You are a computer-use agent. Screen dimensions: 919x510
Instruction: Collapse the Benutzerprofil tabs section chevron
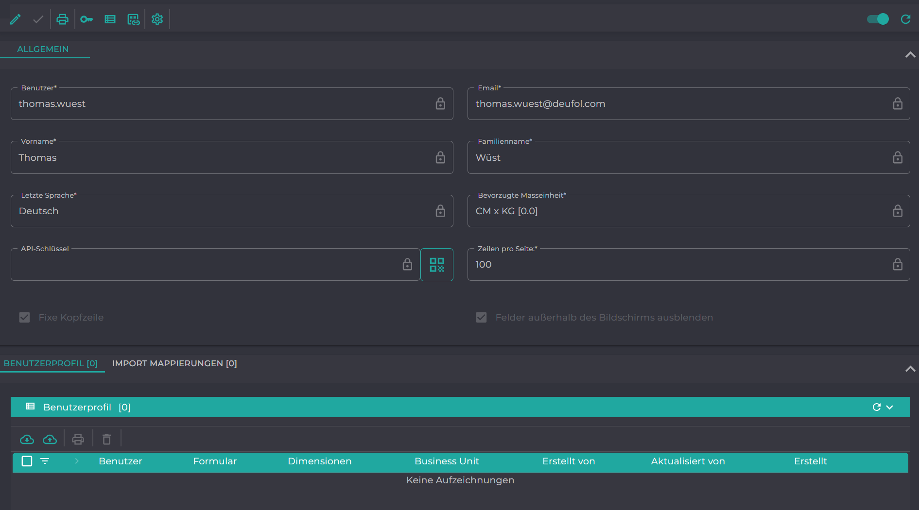pyautogui.click(x=910, y=369)
